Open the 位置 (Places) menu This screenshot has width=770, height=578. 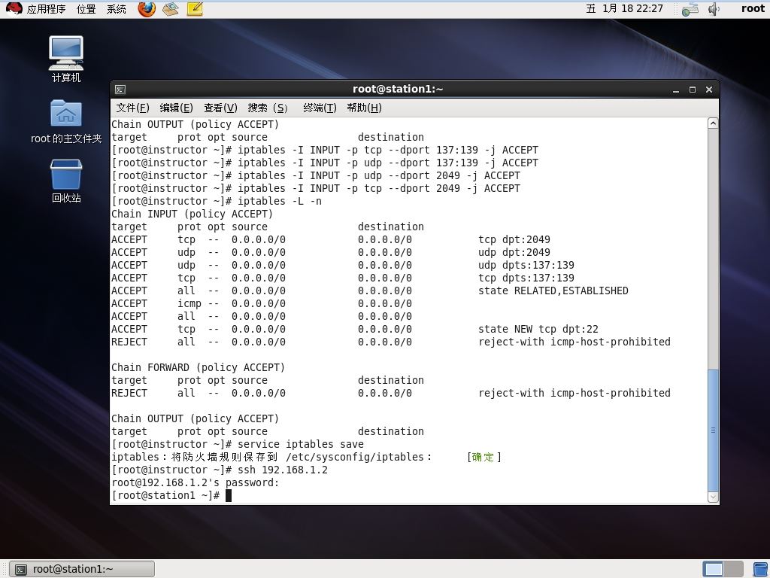[86, 9]
